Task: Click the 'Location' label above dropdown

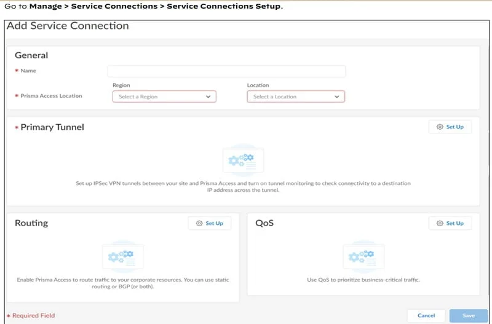Action: 258,85
